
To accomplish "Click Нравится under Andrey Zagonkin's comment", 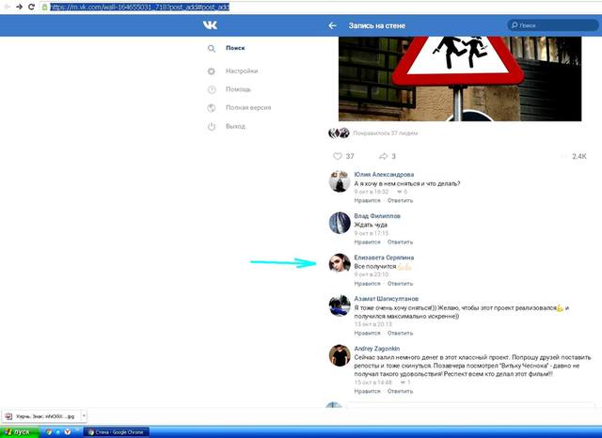I will 367,391.
